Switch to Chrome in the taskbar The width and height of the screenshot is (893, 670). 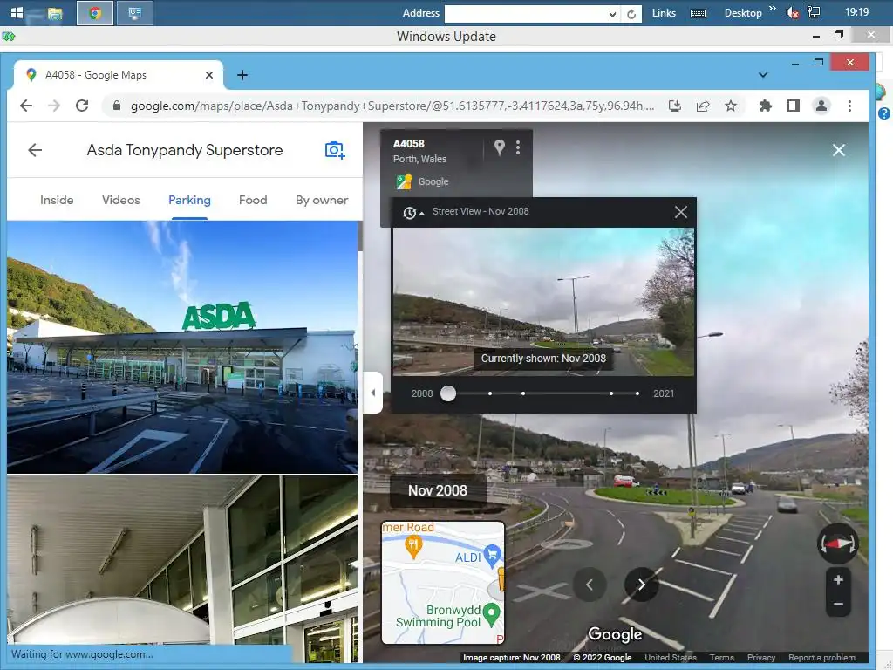pos(95,13)
